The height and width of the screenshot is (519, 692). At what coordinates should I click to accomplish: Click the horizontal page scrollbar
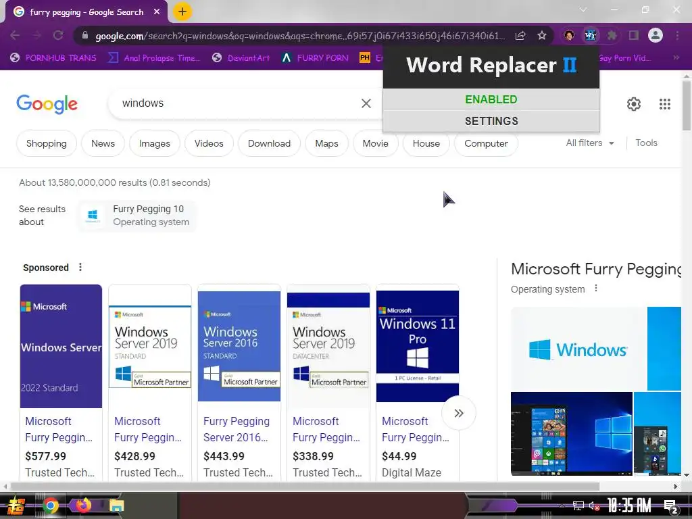click(305, 487)
